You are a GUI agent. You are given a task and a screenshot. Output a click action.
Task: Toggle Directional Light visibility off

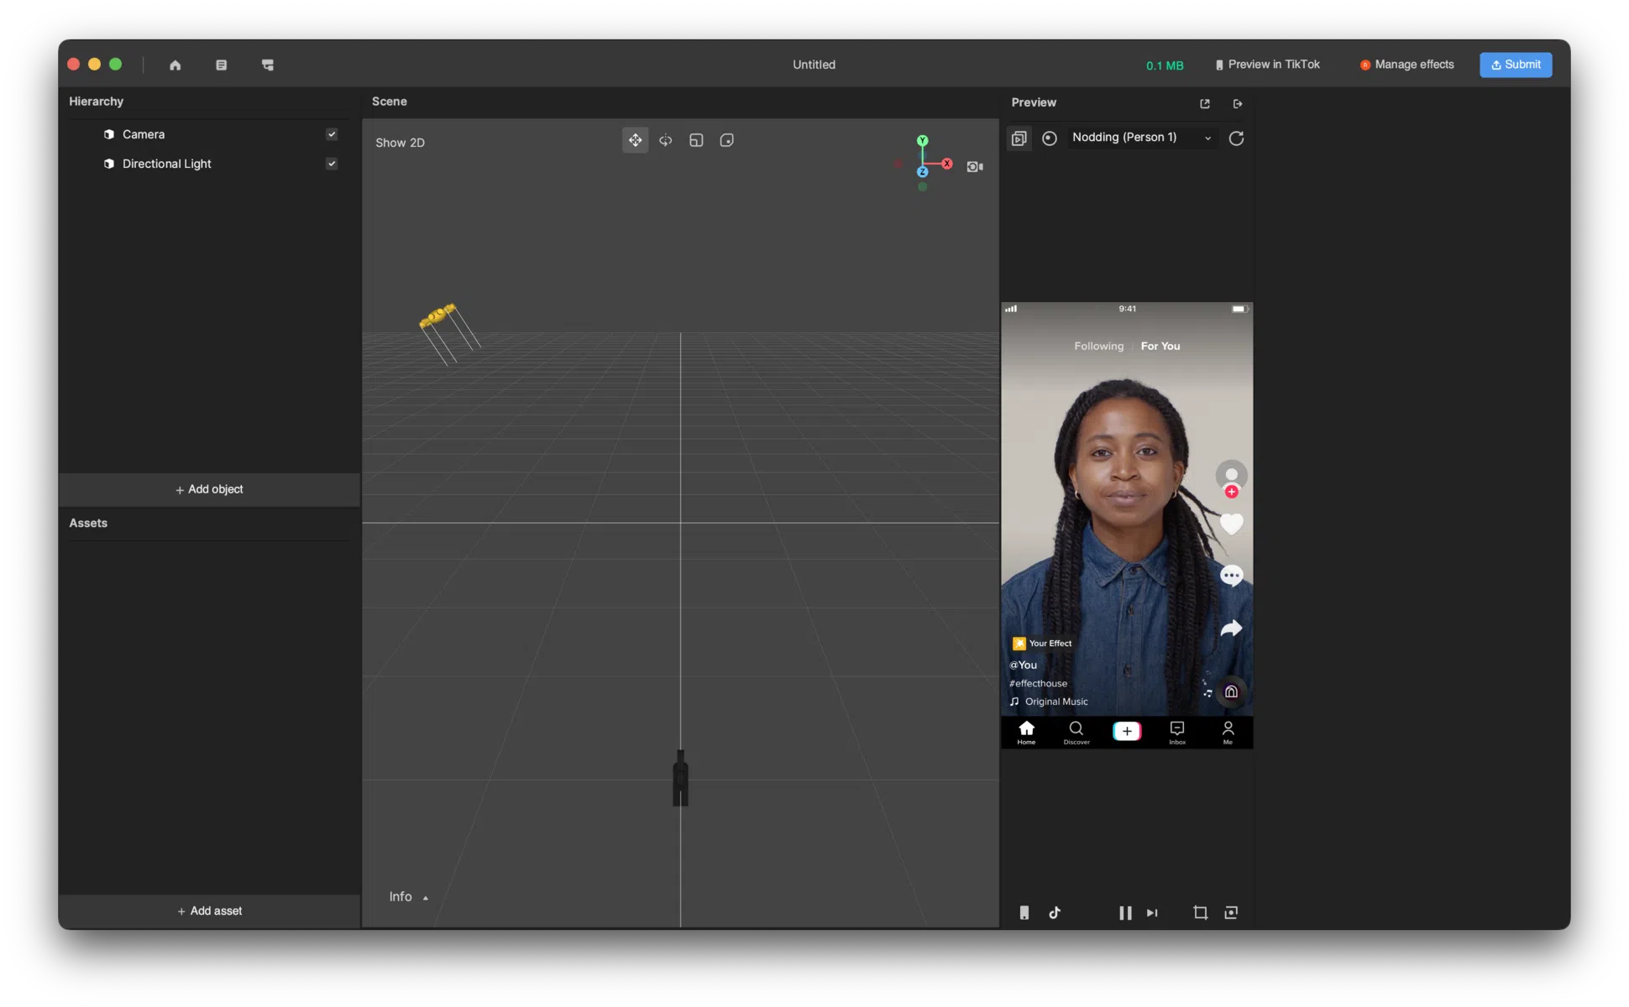pyautogui.click(x=332, y=164)
